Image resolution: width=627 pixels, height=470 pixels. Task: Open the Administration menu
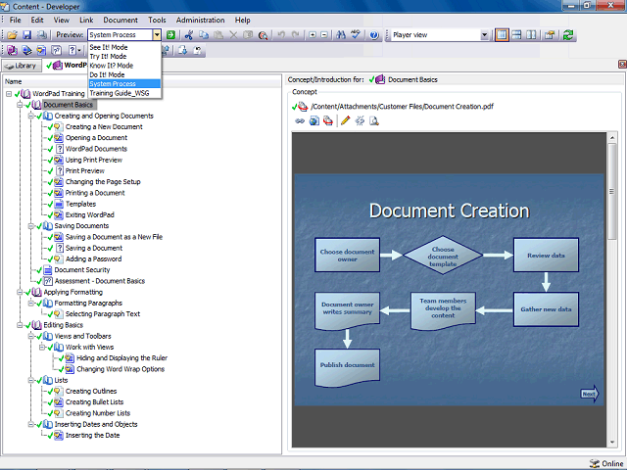200,20
